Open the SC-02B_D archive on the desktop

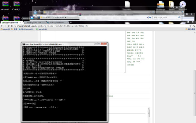16,6
